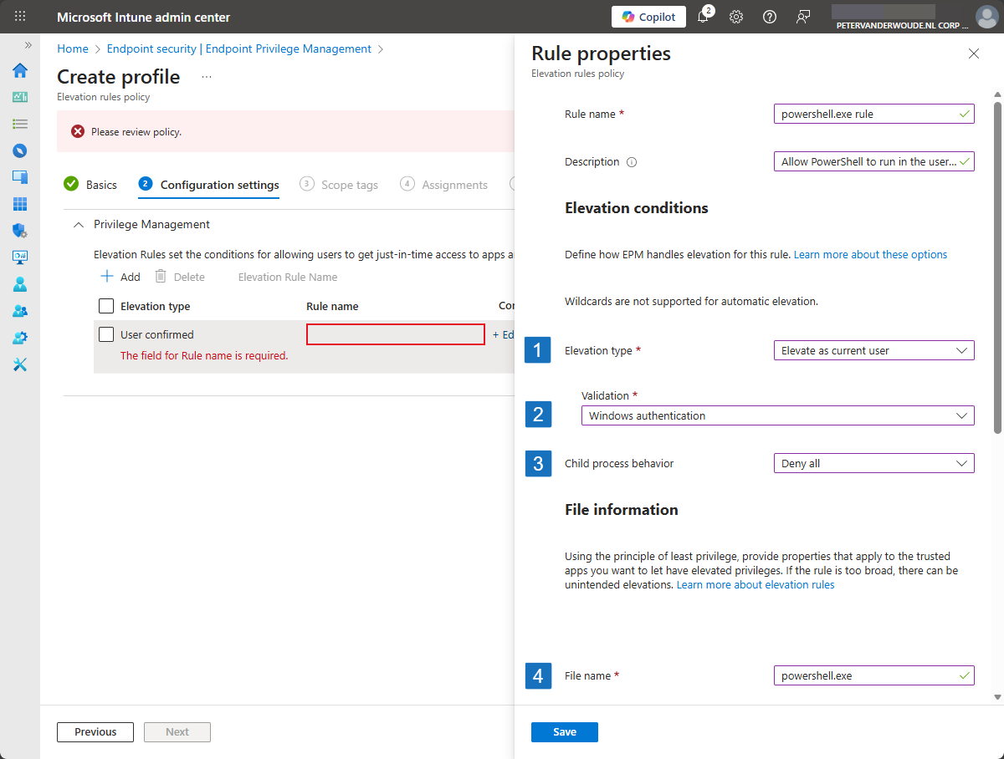Open the Home icon in the sidebar
Screen dimensions: 1004x759
point(20,70)
